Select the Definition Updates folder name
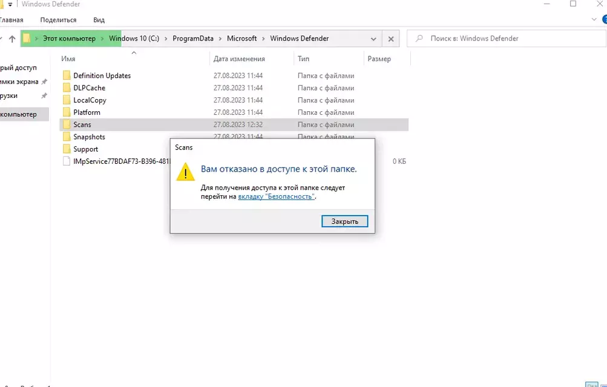The height and width of the screenshot is (387, 607). pyautogui.click(x=102, y=76)
